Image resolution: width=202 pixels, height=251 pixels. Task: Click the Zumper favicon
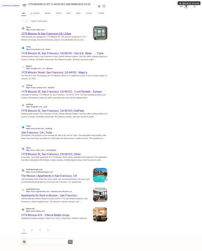point(23,86)
